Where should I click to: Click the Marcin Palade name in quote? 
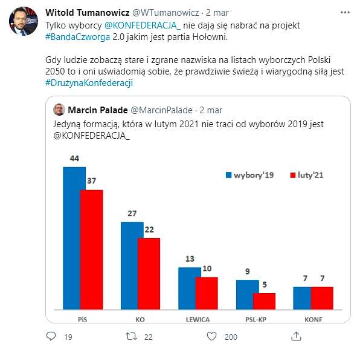(x=98, y=110)
